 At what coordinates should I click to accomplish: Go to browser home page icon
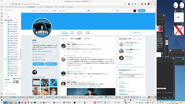16,4
